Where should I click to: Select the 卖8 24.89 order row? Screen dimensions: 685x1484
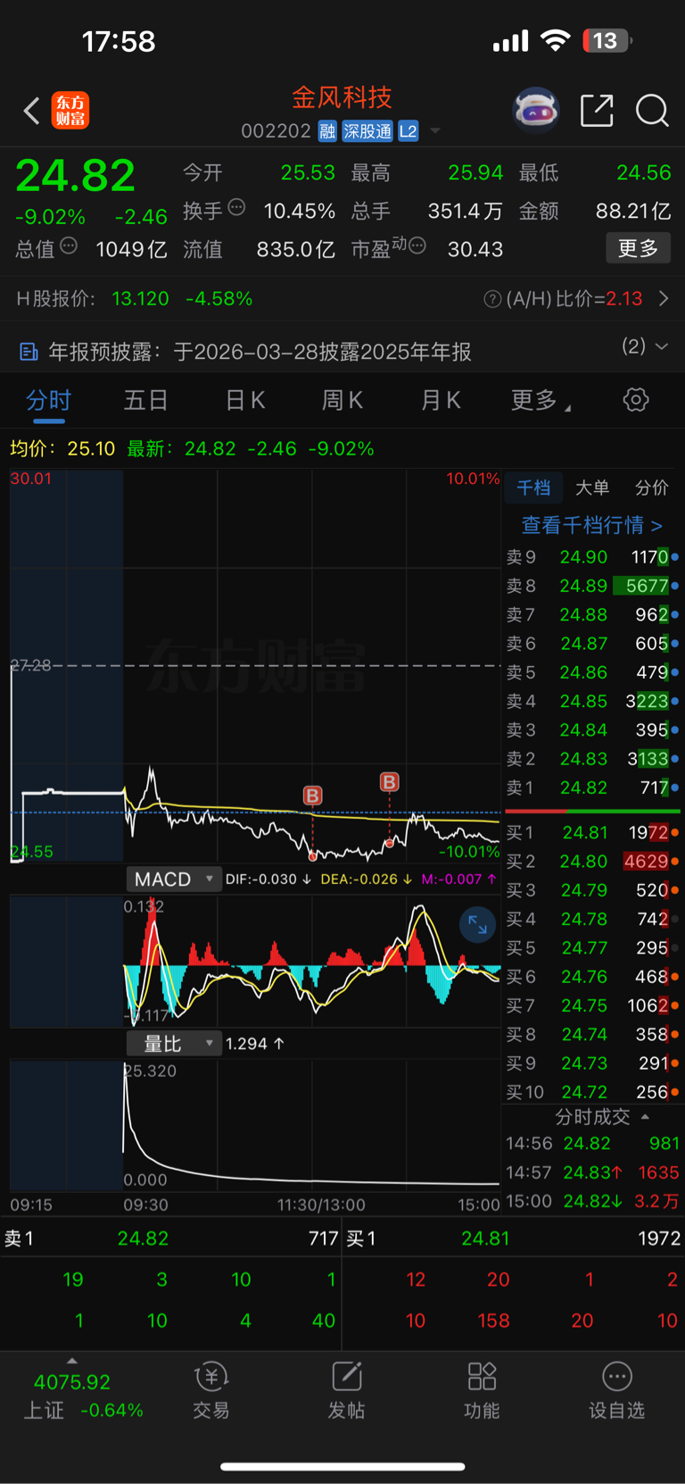[592, 586]
